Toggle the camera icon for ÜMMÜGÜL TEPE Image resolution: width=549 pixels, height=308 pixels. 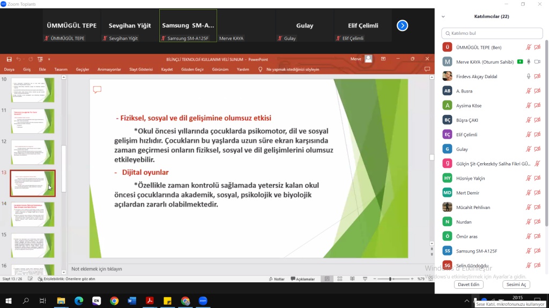click(x=537, y=47)
